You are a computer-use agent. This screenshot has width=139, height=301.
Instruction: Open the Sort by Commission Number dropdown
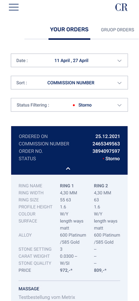tap(69, 83)
